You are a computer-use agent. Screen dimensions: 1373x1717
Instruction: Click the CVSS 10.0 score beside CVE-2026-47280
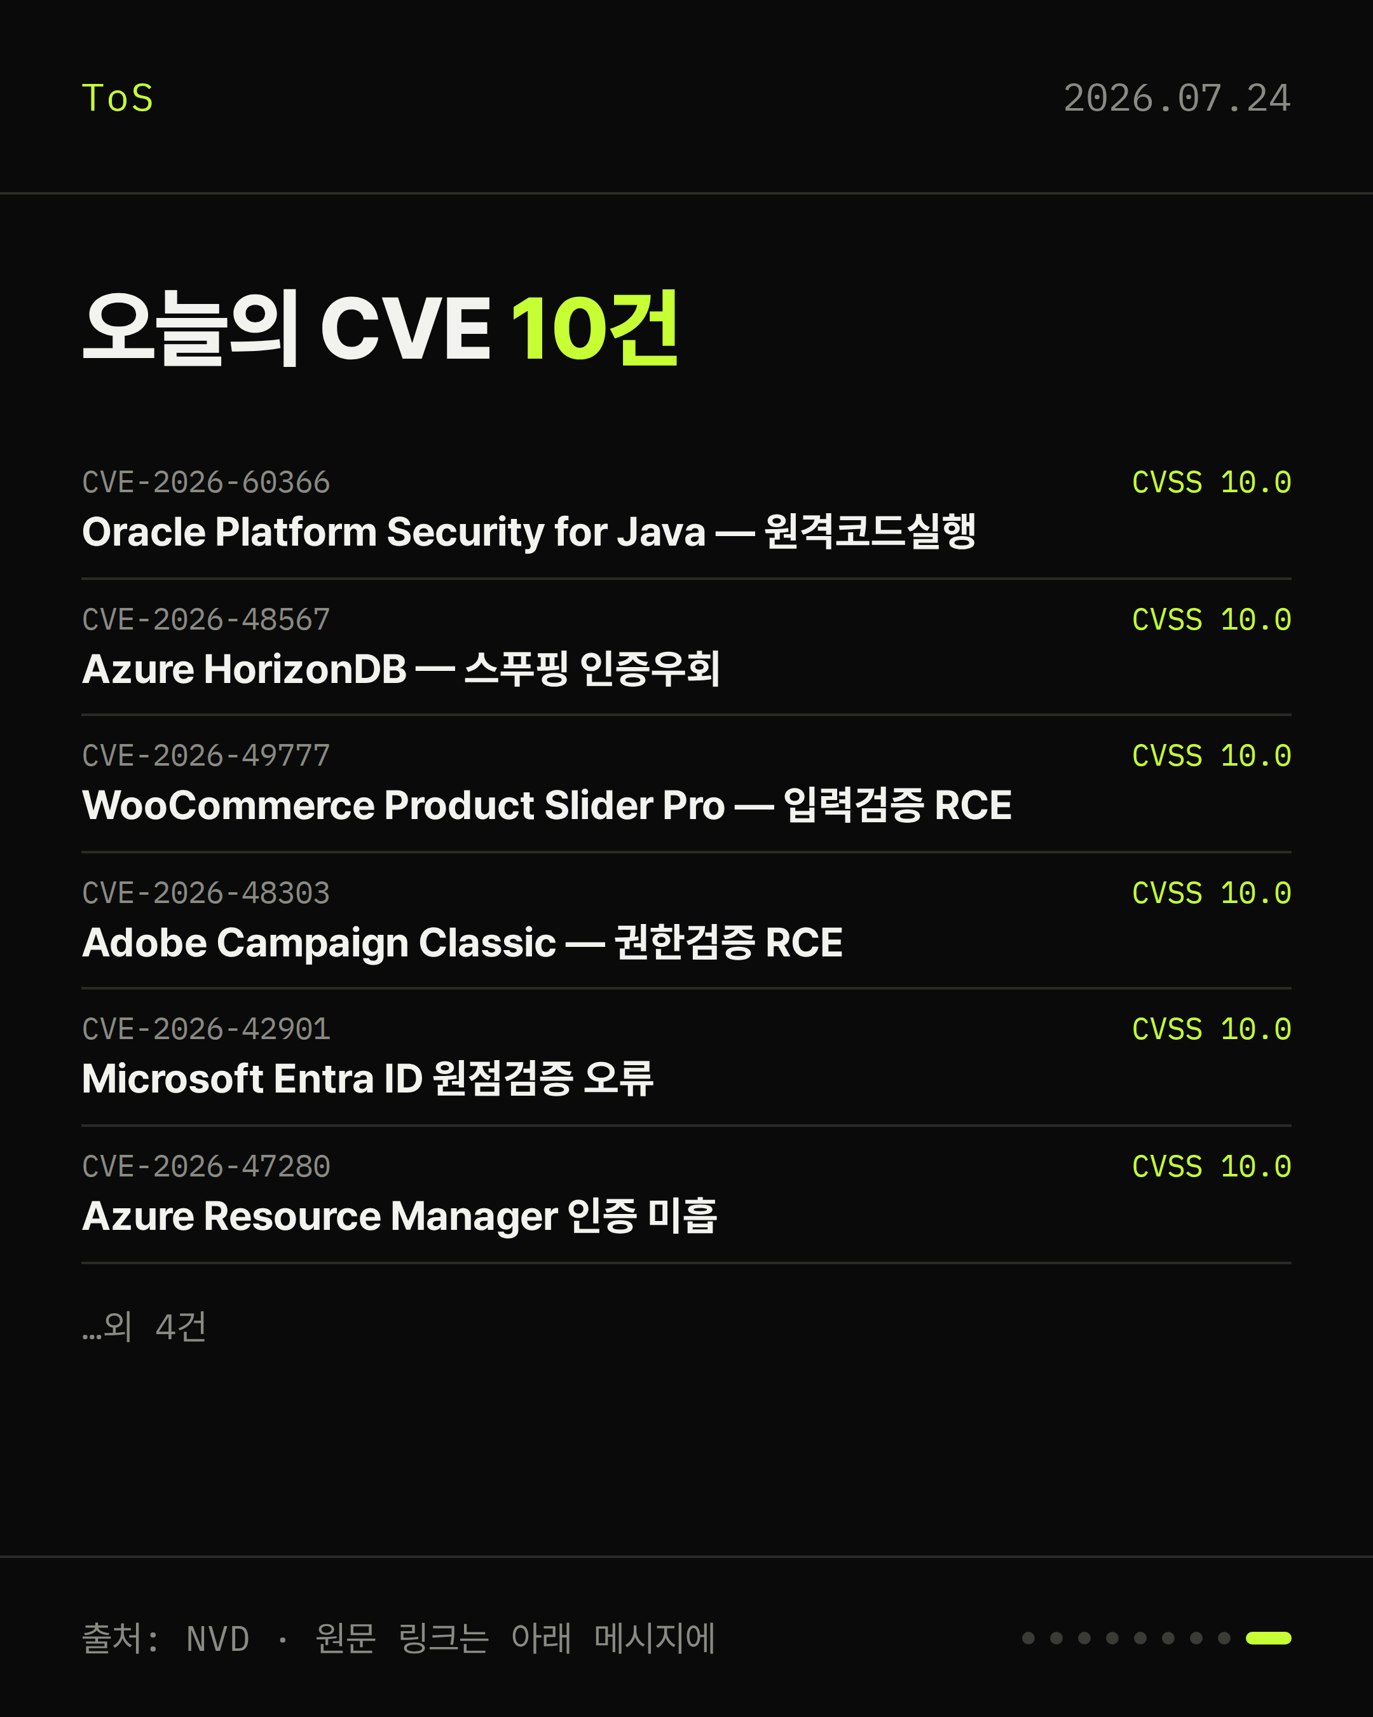coord(1212,1166)
